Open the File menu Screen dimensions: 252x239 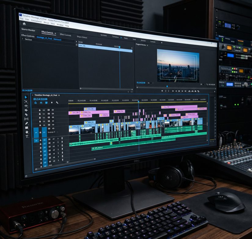pyautogui.click(x=22, y=19)
